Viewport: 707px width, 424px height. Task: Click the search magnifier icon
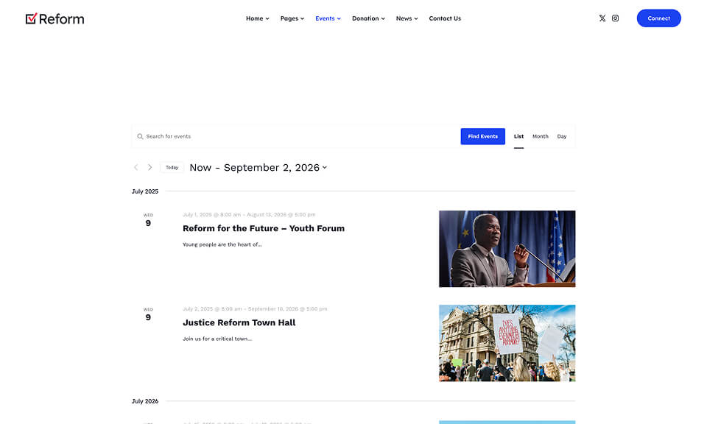tap(140, 136)
